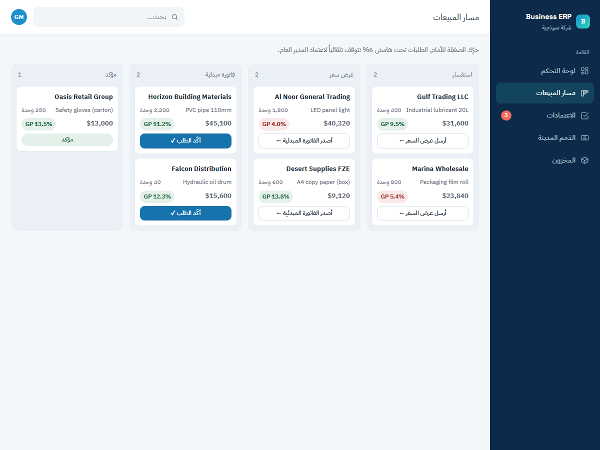Screen dimensions: 600x450
Task: Click the approvals badge showing 3
Action: coord(506,115)
